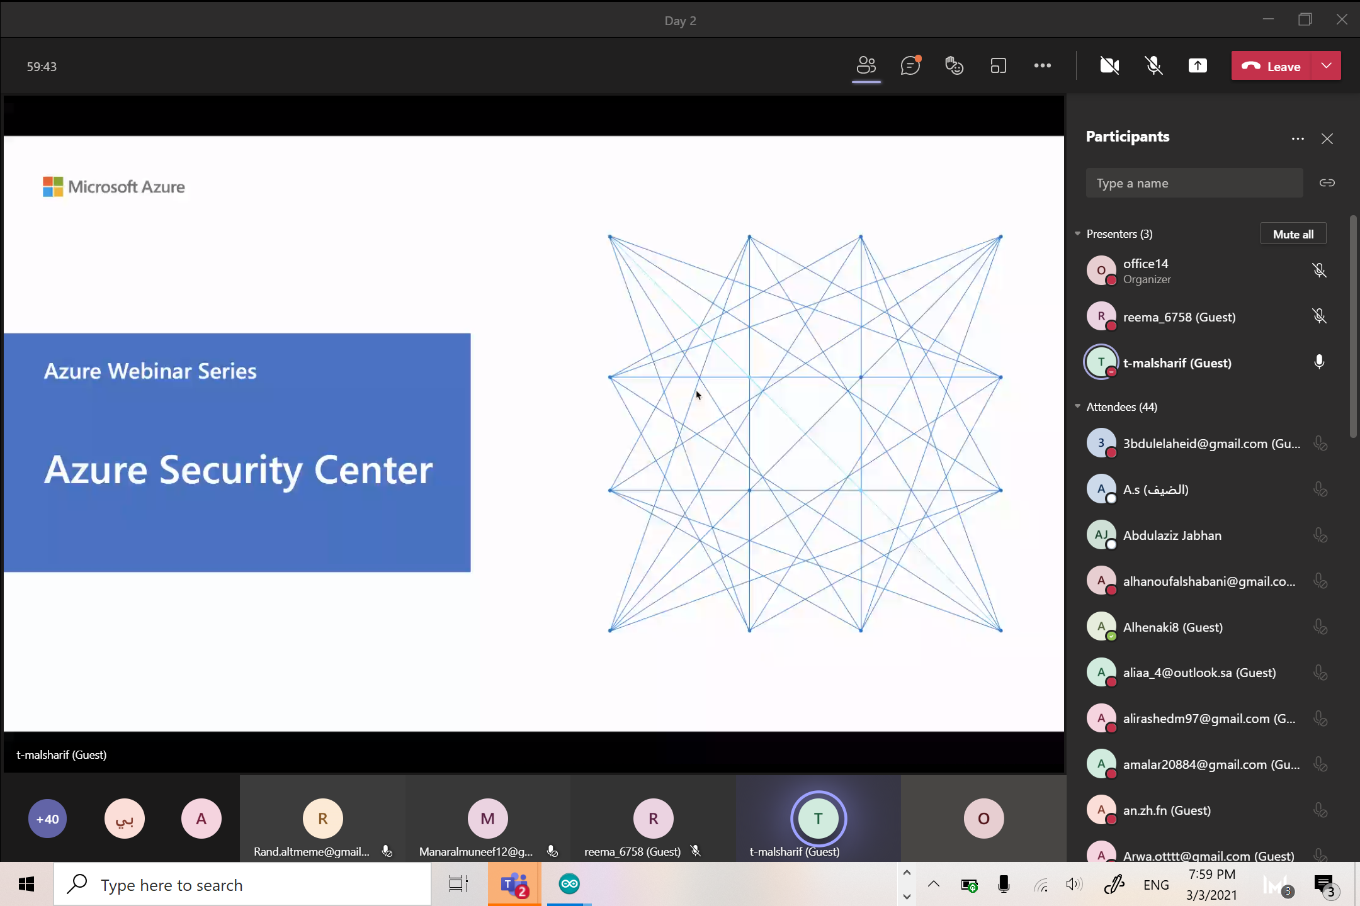This screenshot has width=1360, height=906.
Task: Open the Leave options dropdown arrow
Action: (x=1326, y=66)
